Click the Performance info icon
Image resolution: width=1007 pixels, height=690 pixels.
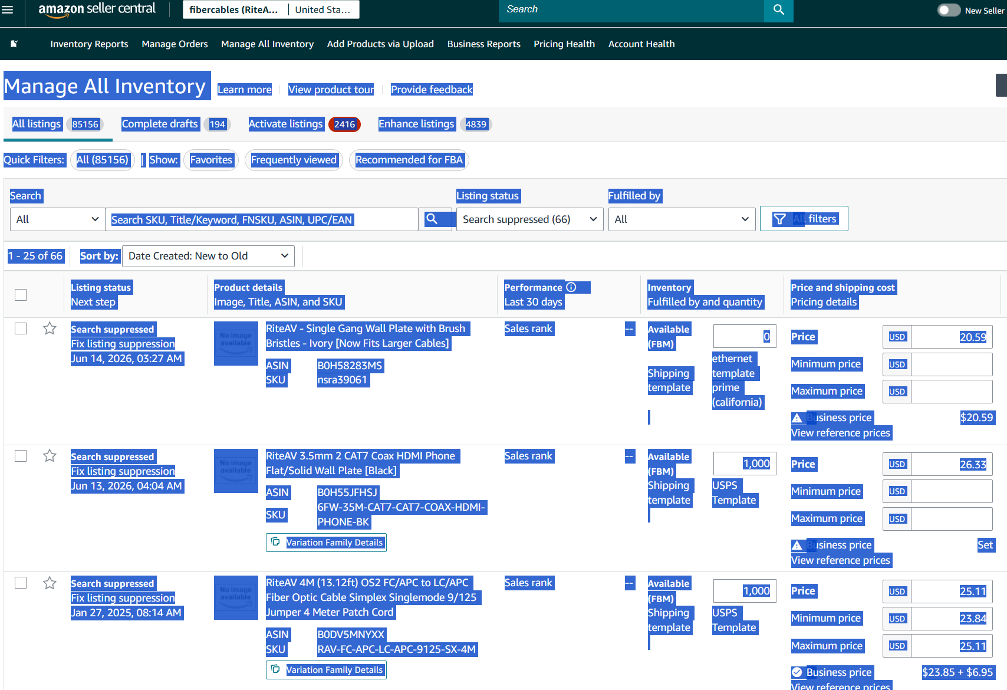pyautogui.click(x=571, y=287)
